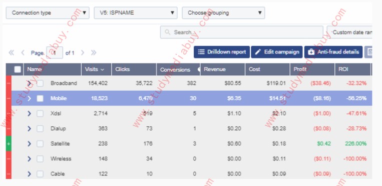Open the V5: ISPNAME grouping dropdown
382x186 pixels.
(136, 13)
